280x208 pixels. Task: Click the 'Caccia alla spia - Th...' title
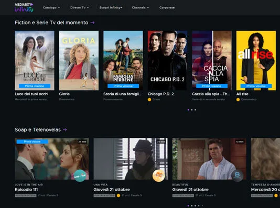click(x=211, y=94)
